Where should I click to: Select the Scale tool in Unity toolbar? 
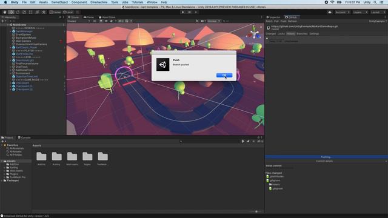(24, 12)
